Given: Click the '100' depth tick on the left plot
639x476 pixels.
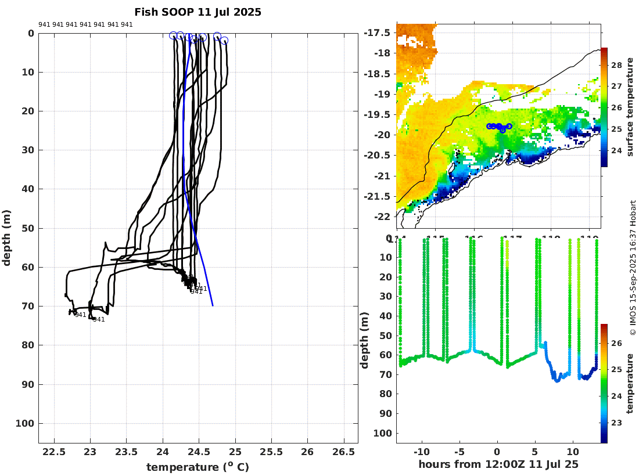Looking at the screenshot, I should coord(25,424).
